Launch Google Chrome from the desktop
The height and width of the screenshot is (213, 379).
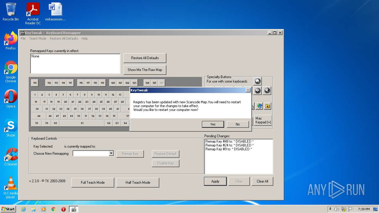11,72
